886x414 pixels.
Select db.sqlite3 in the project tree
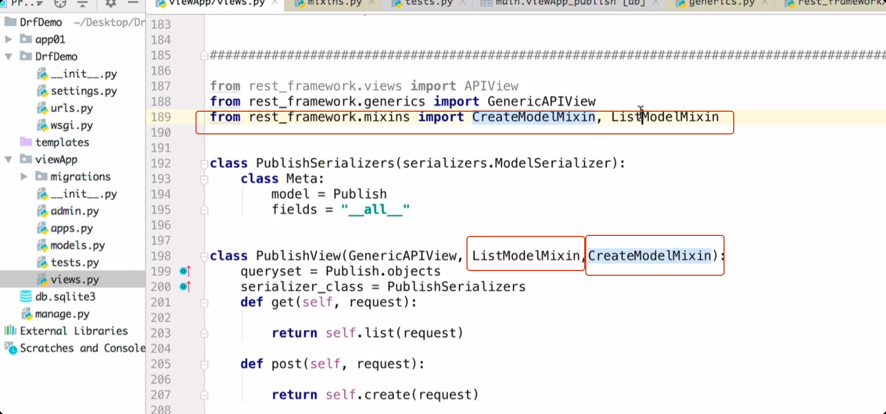tap(65, 296)
